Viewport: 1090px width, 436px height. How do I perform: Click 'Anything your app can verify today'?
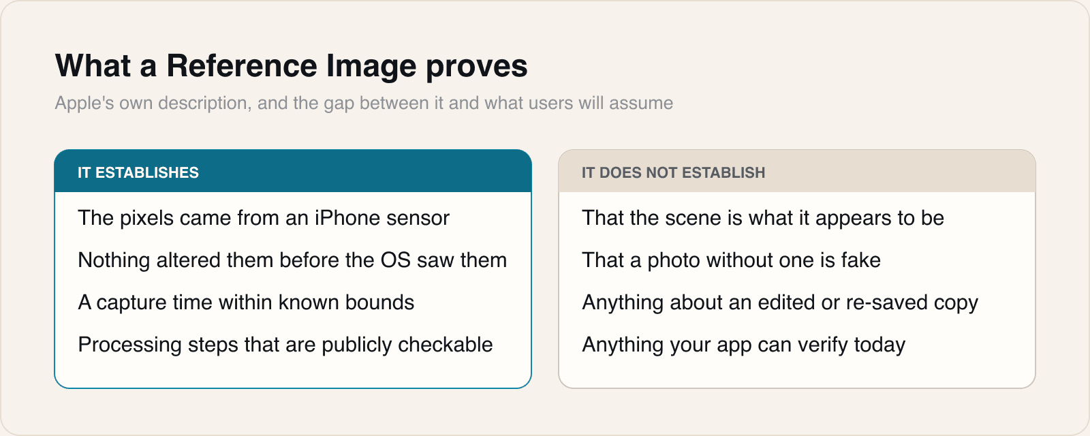coord(744,345)
